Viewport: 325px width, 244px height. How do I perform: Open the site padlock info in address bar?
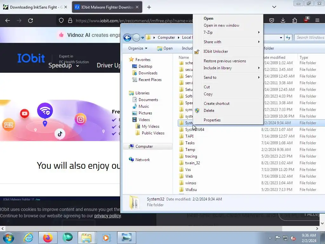coord(70,21)
